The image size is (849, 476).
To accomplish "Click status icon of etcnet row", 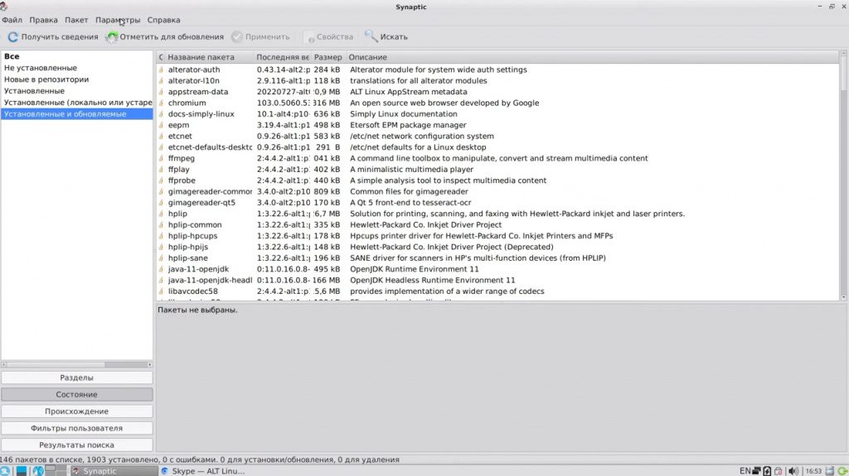I will coord(161,137).
